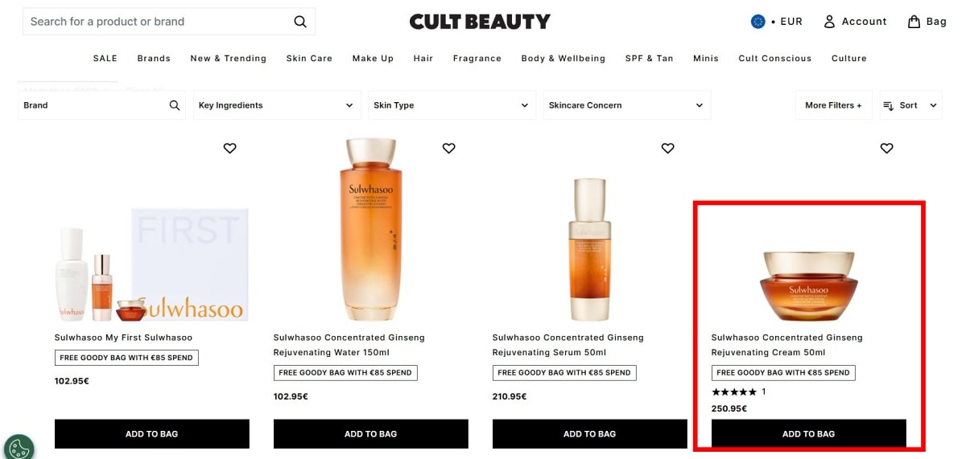This screenshot has height=459, width=966.
Task: Click the search magnifier icon in header
Action: click(x=300, y=22)
